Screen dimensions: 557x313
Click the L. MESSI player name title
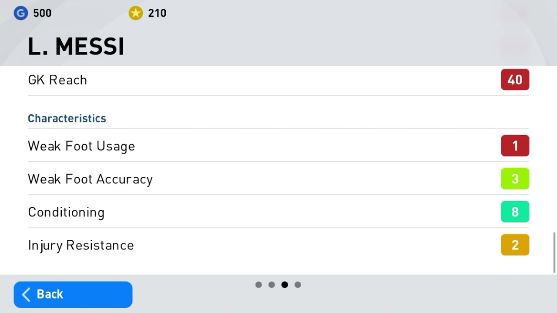coord(76,47)
